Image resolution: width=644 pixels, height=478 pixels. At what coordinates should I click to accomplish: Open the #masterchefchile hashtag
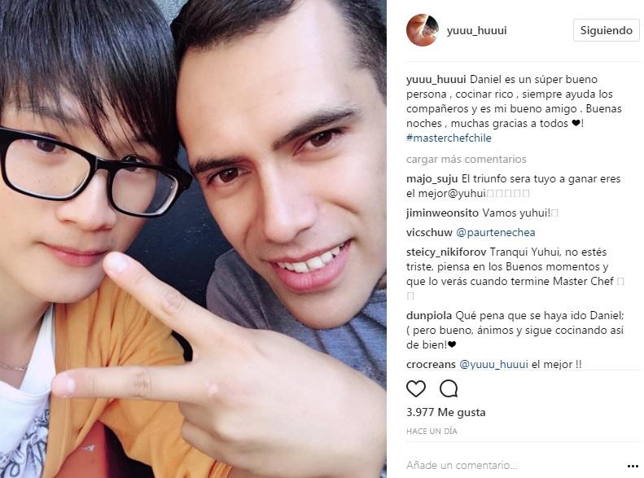point(449,138)
